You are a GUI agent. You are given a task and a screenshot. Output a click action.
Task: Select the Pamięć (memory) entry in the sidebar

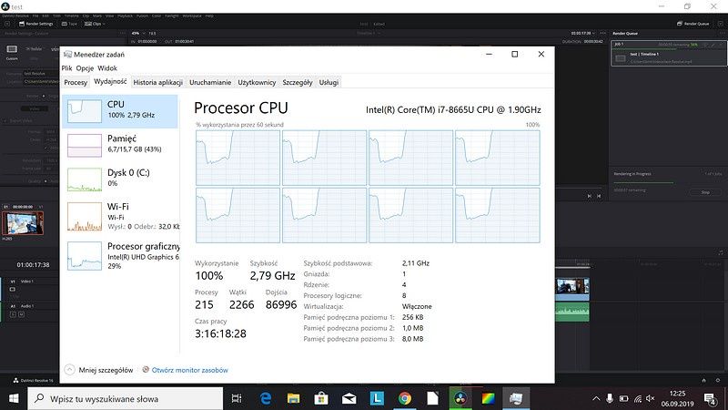[x=120, y=145]
